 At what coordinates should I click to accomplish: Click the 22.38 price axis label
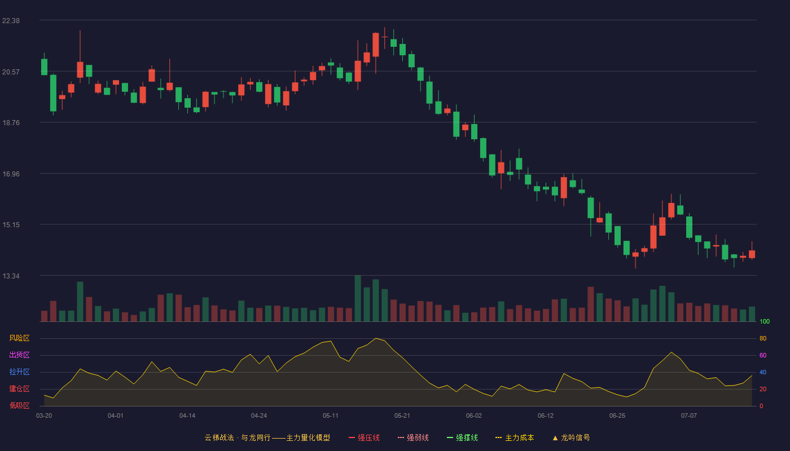pyautogui.click(x=11, y=21)
